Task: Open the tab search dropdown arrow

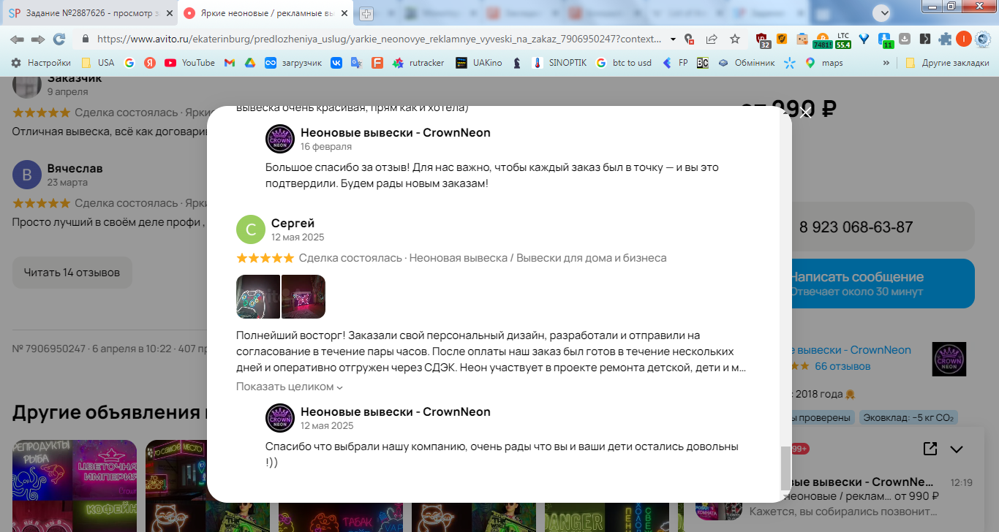Action: click(881, 12)
